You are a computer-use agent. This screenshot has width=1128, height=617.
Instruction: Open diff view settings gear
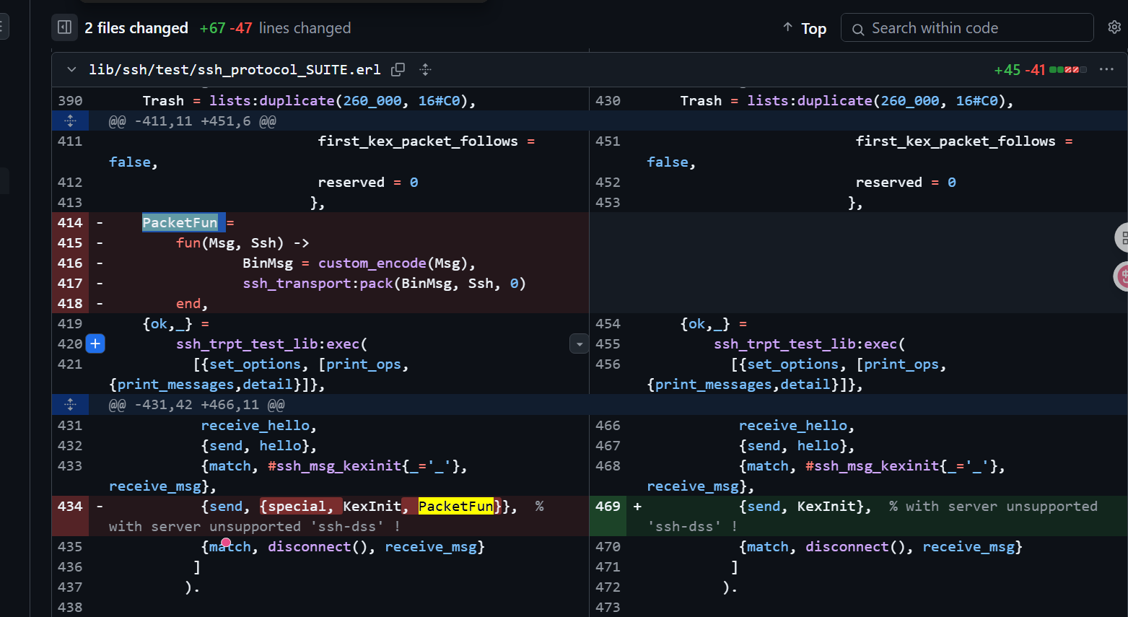tap(1114, 27)
